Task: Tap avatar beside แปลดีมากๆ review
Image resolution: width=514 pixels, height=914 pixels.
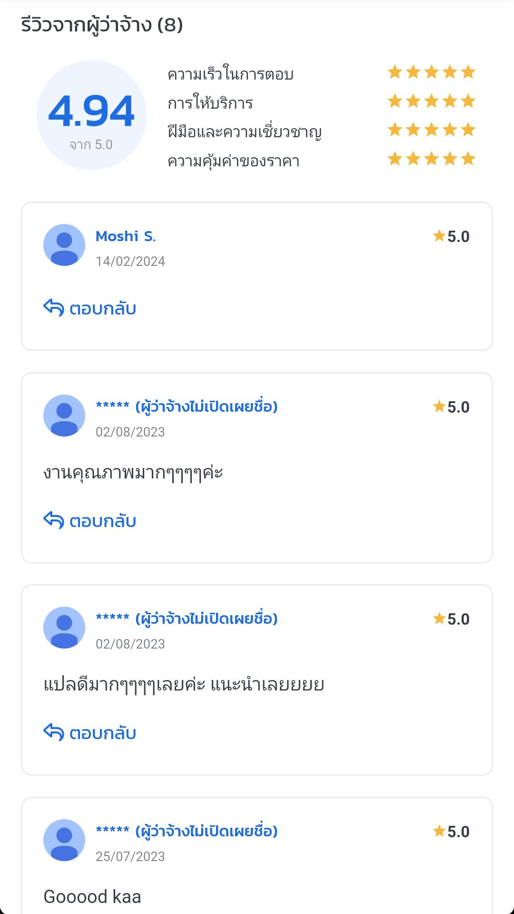Action: click(x=64, y=628)
